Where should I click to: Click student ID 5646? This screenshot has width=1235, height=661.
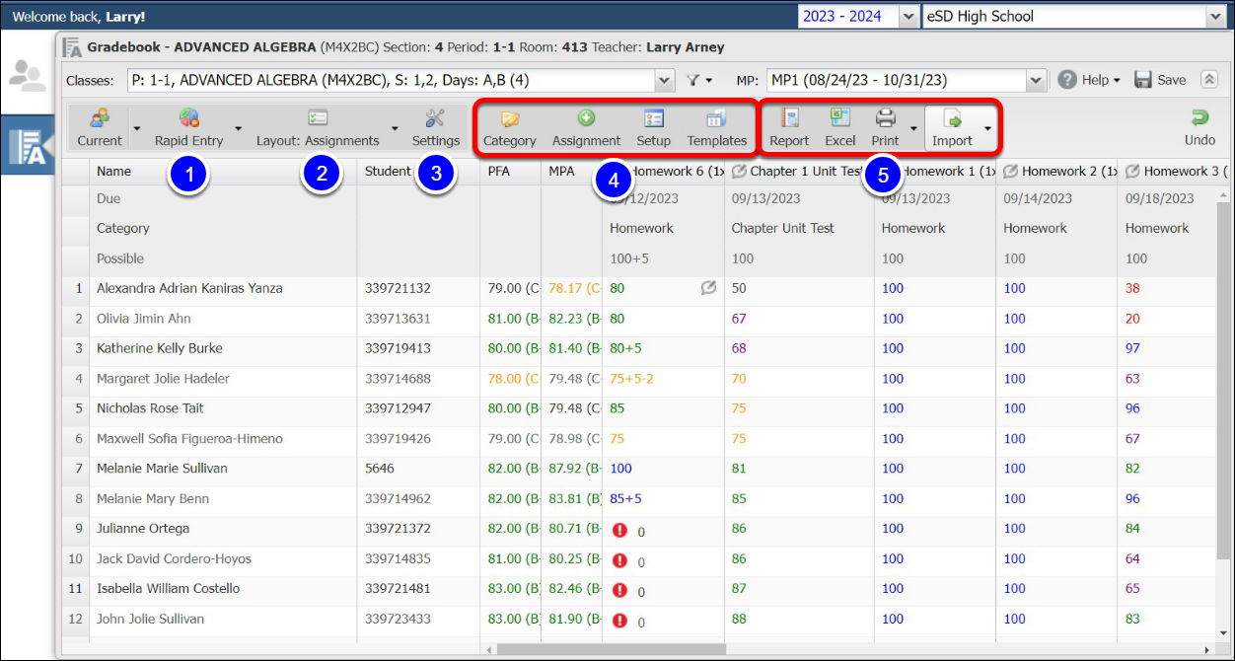click(x=380, y=469)
